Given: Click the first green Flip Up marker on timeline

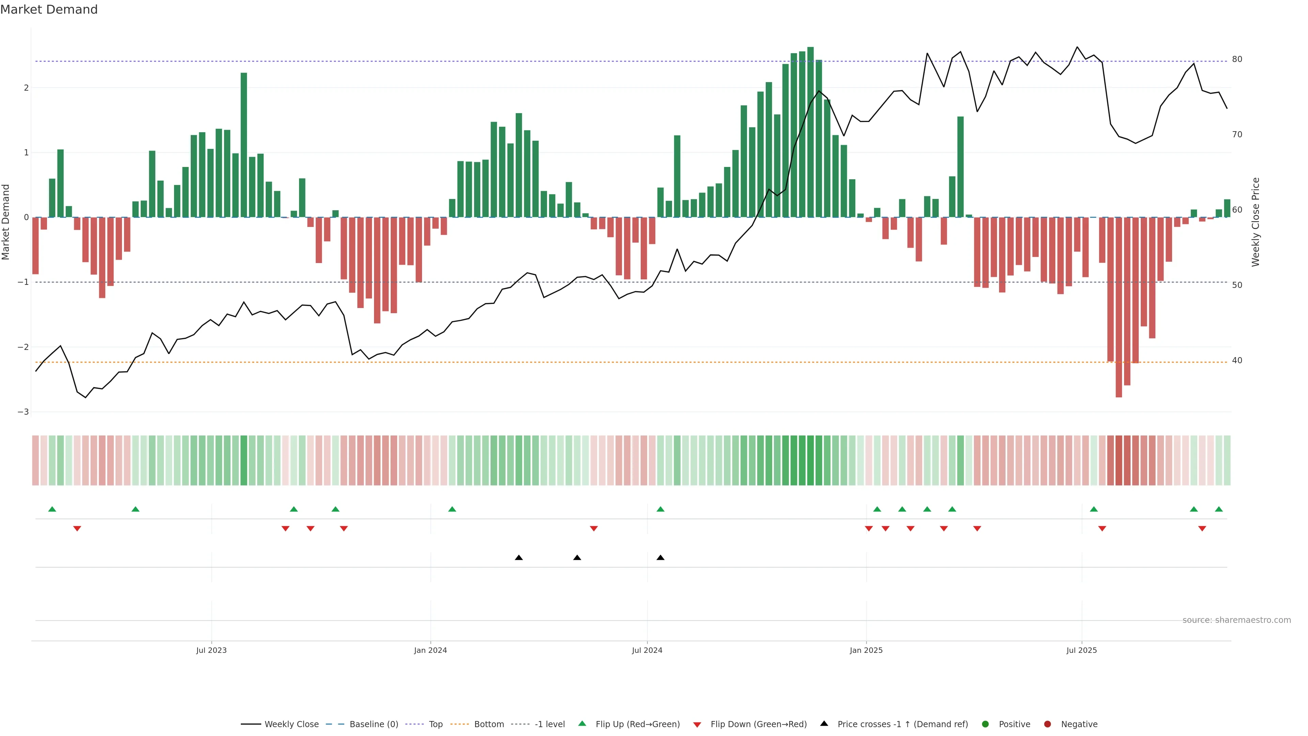Looking at the screenshot, I should click(x=52, y=509).
